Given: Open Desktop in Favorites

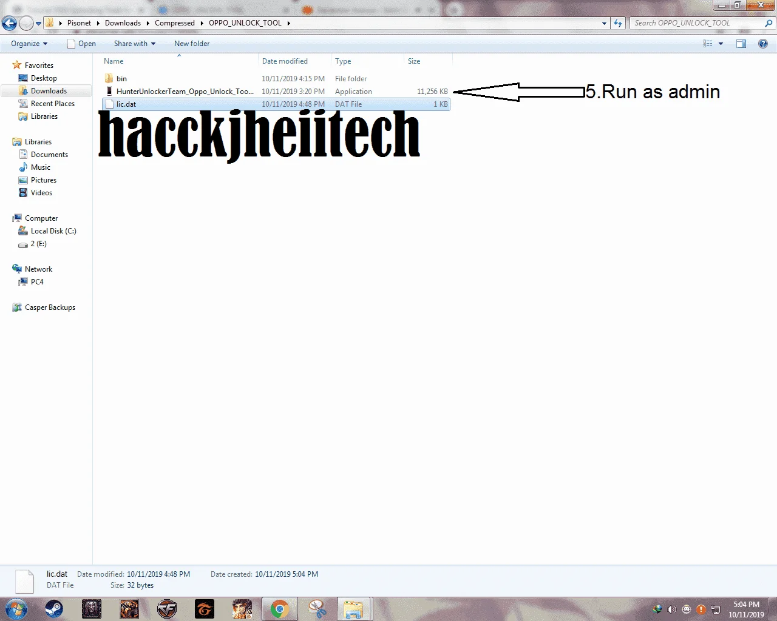Looking at the screenshot, I should [x=44, y=78].
